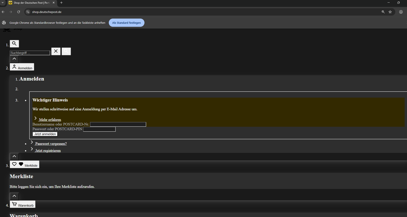Image resolution: width=407 pixels, height=217 pixels.
Task: Open the Merkliste heart button
Action: click(x=24, y=165)
